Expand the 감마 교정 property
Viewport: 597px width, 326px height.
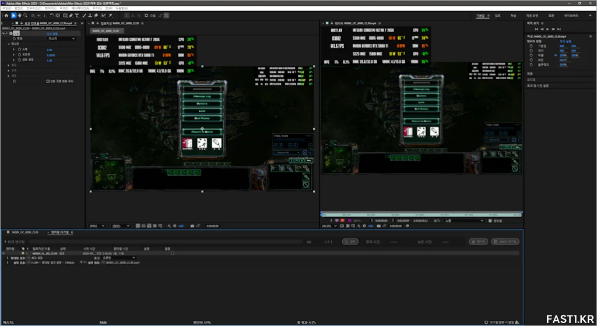click(14, 60)
